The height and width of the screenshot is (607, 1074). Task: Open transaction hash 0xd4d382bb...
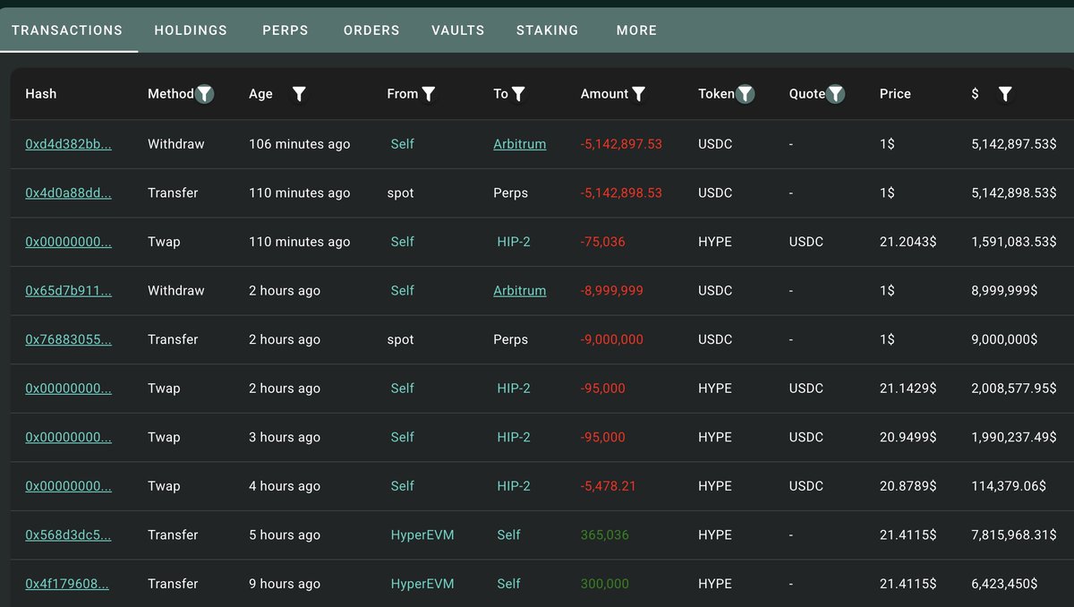(x=68, y=144)
